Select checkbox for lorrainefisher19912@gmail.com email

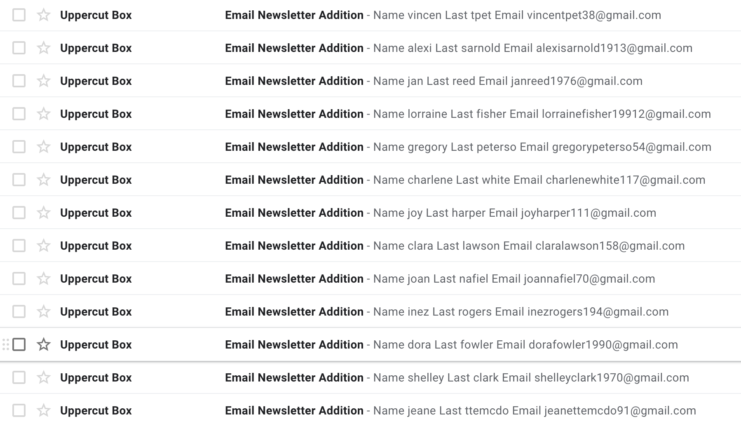tap(19, 114)
